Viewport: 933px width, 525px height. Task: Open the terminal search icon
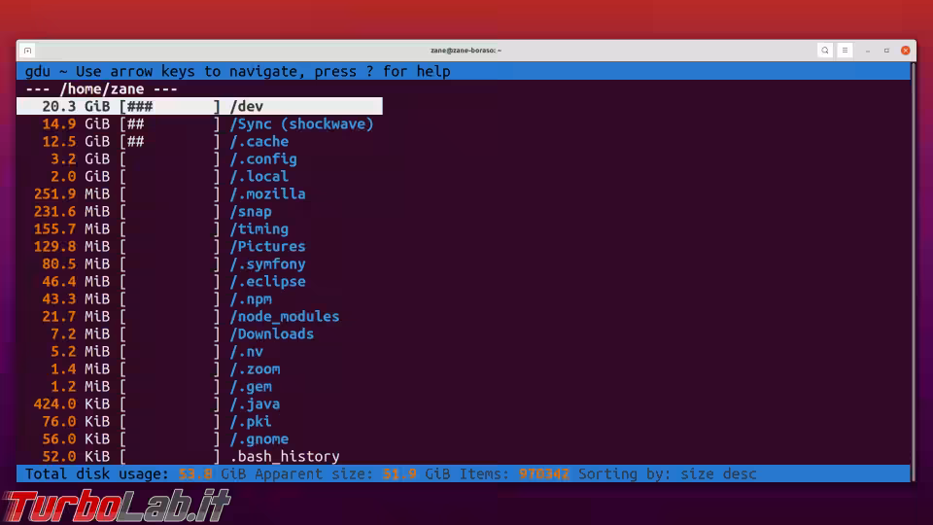(825, 51)
